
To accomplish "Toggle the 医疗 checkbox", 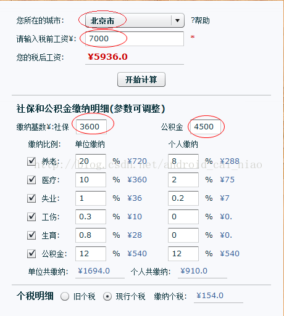I will click(31, 180).
